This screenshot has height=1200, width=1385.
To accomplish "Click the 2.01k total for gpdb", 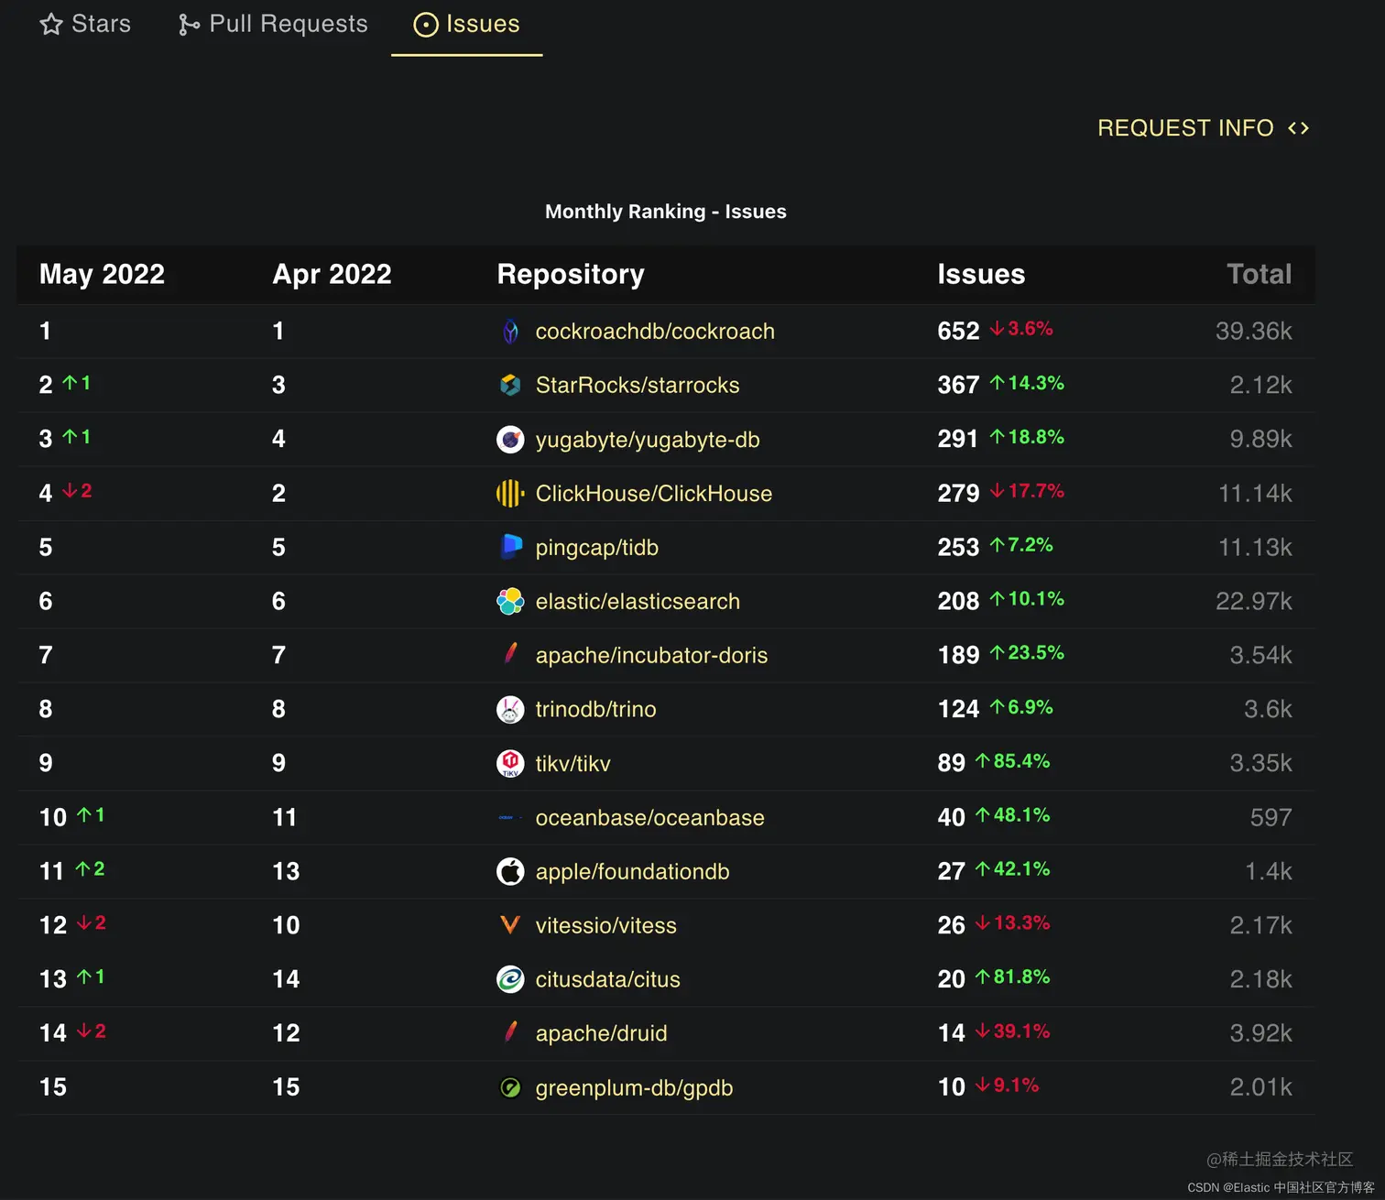I will pyautogui.click(x=1260, y=1087).
